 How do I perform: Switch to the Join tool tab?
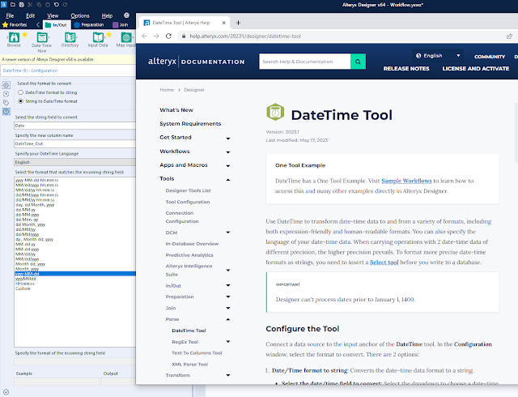pyautogui.click(x=121, y=25)
